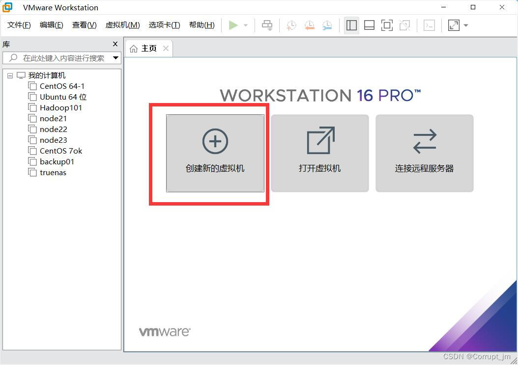
Task: Collapse the 我的计算机 tree node
Action: (x=10, y=76)
